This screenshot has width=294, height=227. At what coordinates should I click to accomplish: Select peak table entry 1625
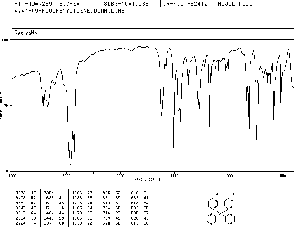click(x=54, y=198)
